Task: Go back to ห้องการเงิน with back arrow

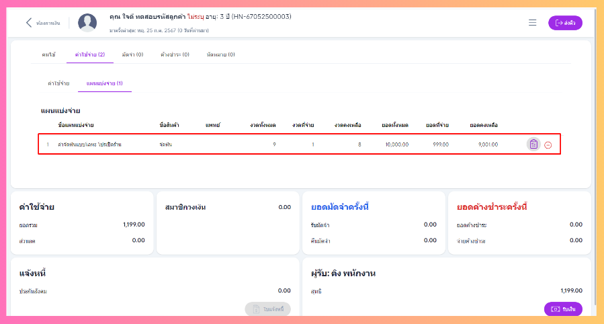Action: pos(42,23)
